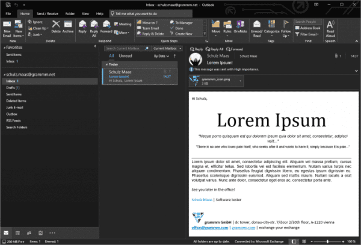The width and height of the screenshot is (361, 245).
Task: Open the File tab
Action: (8, 14)
